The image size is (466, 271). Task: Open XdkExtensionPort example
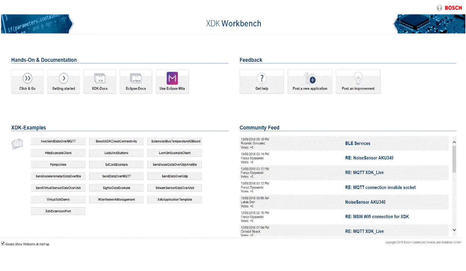coord(58,212)
